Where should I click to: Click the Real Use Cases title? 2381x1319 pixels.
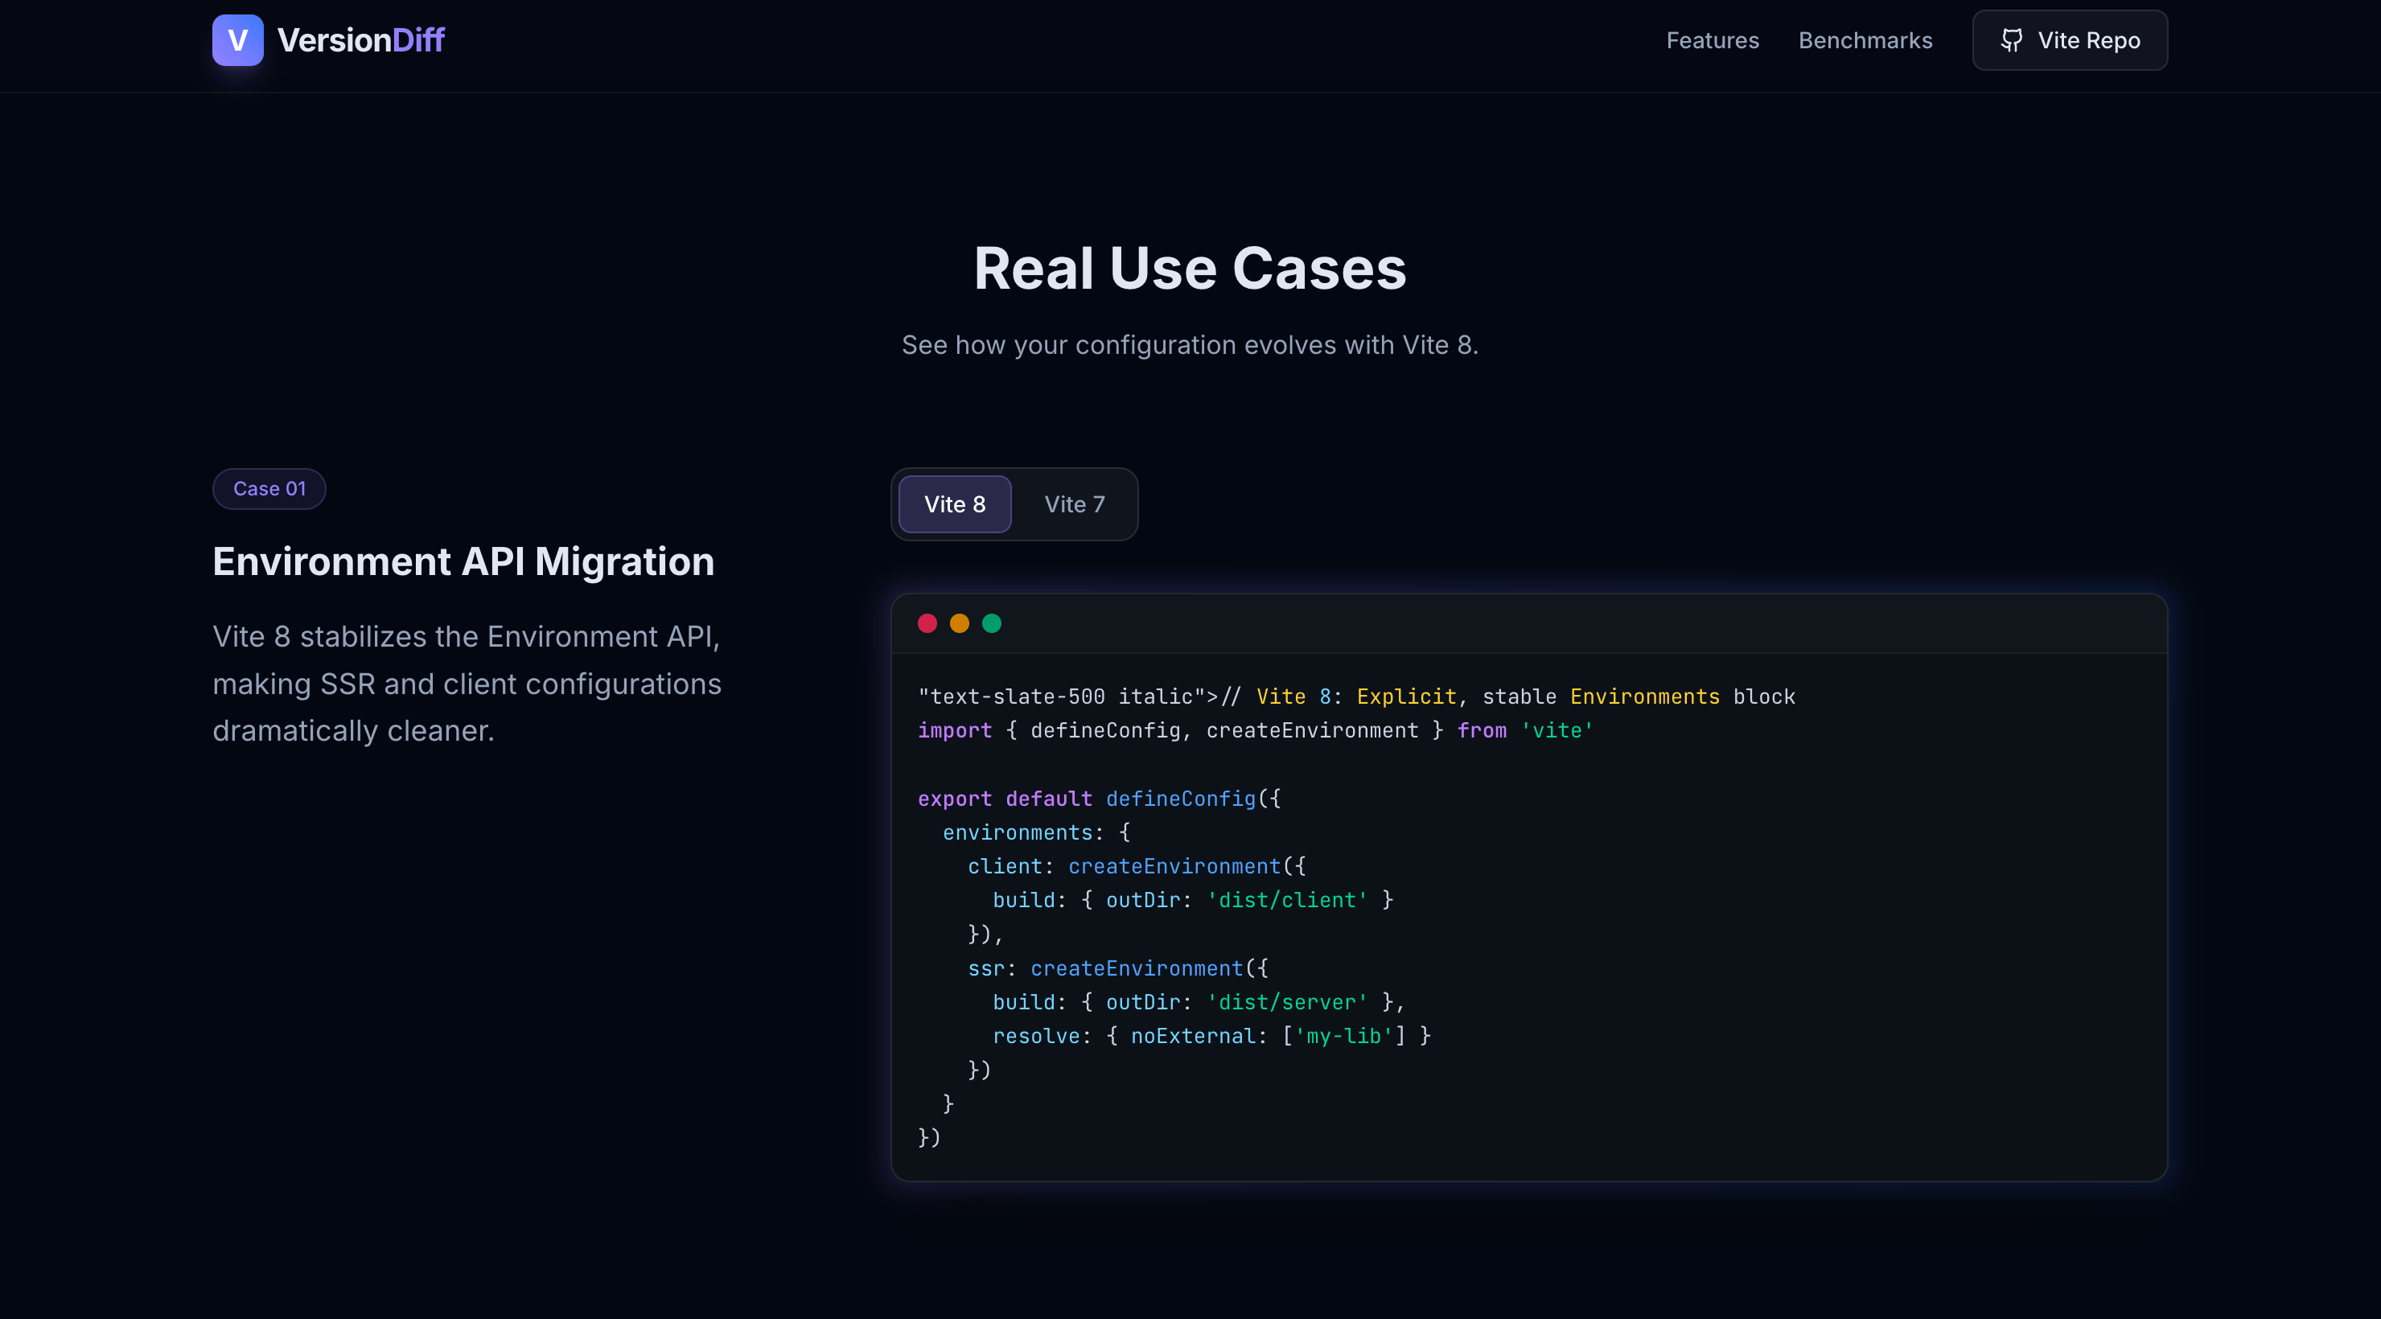click(x=1190, y=268)
